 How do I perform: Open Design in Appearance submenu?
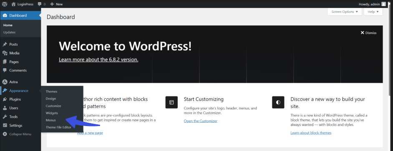click(51, 99)
